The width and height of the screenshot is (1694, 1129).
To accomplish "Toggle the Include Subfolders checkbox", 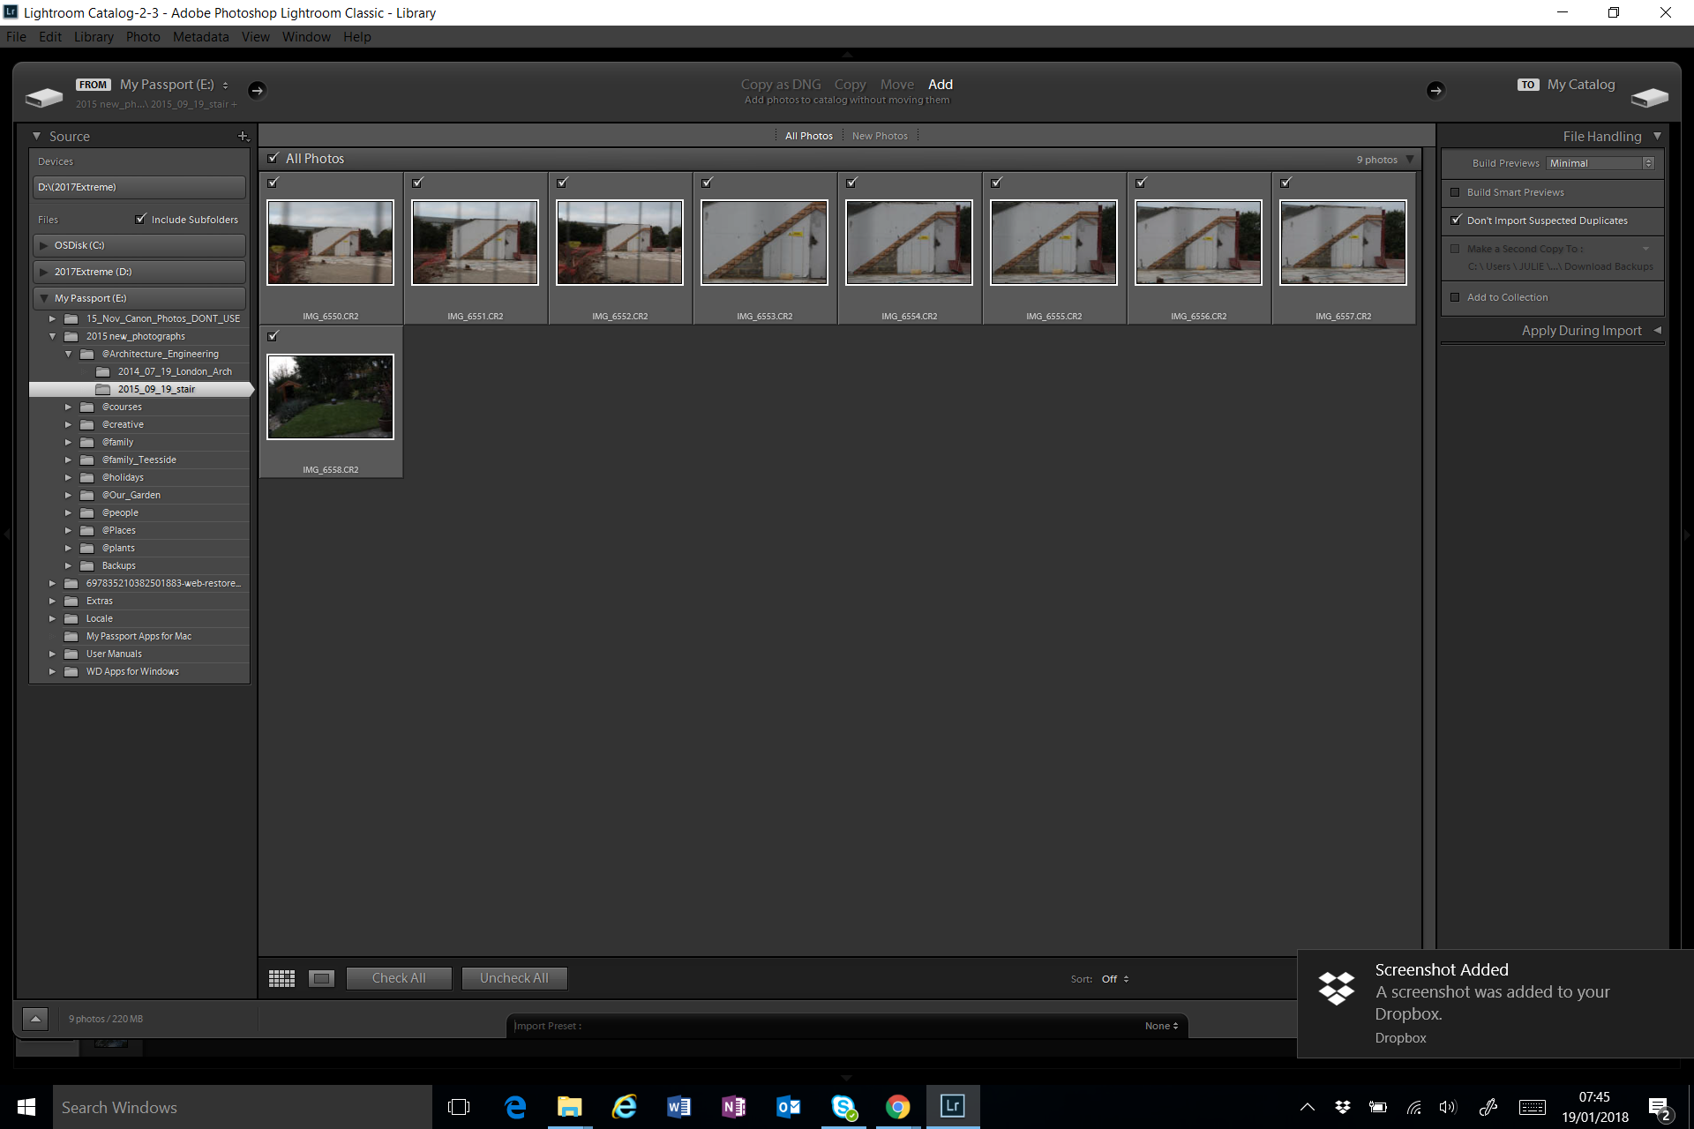I will click(140, 219).
